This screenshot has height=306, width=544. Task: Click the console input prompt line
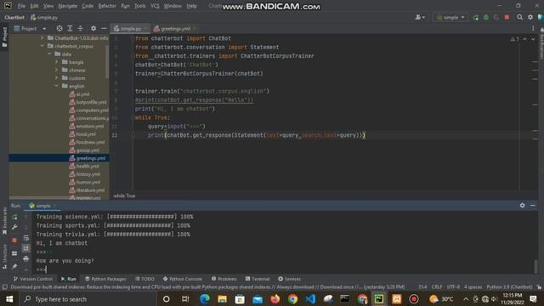pos(285,269)
